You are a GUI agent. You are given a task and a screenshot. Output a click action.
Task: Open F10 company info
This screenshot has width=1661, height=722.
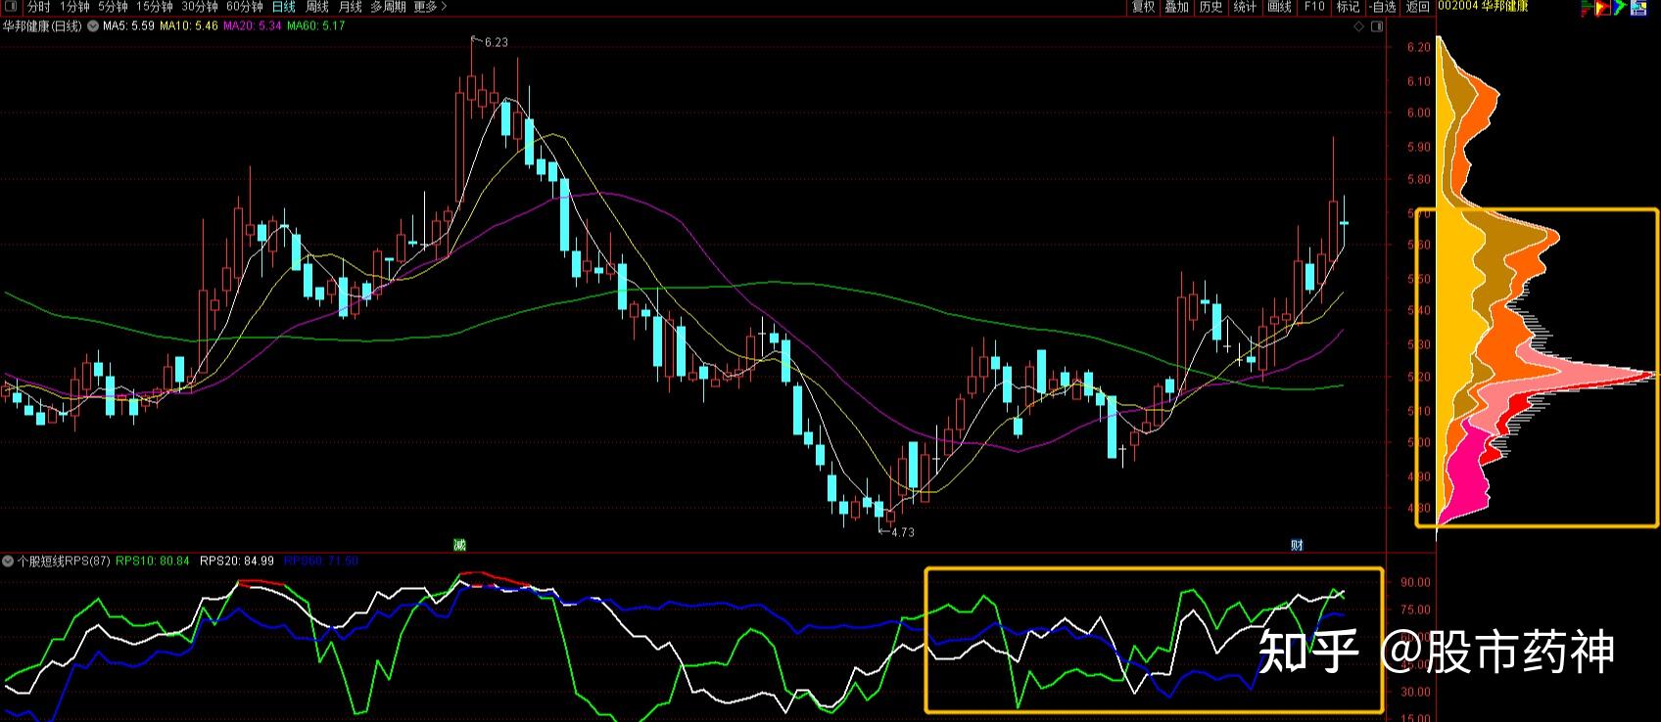(x=1314, y=7)
